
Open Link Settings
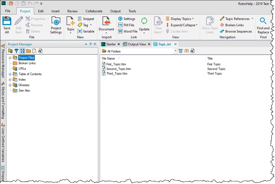point(127,19)
